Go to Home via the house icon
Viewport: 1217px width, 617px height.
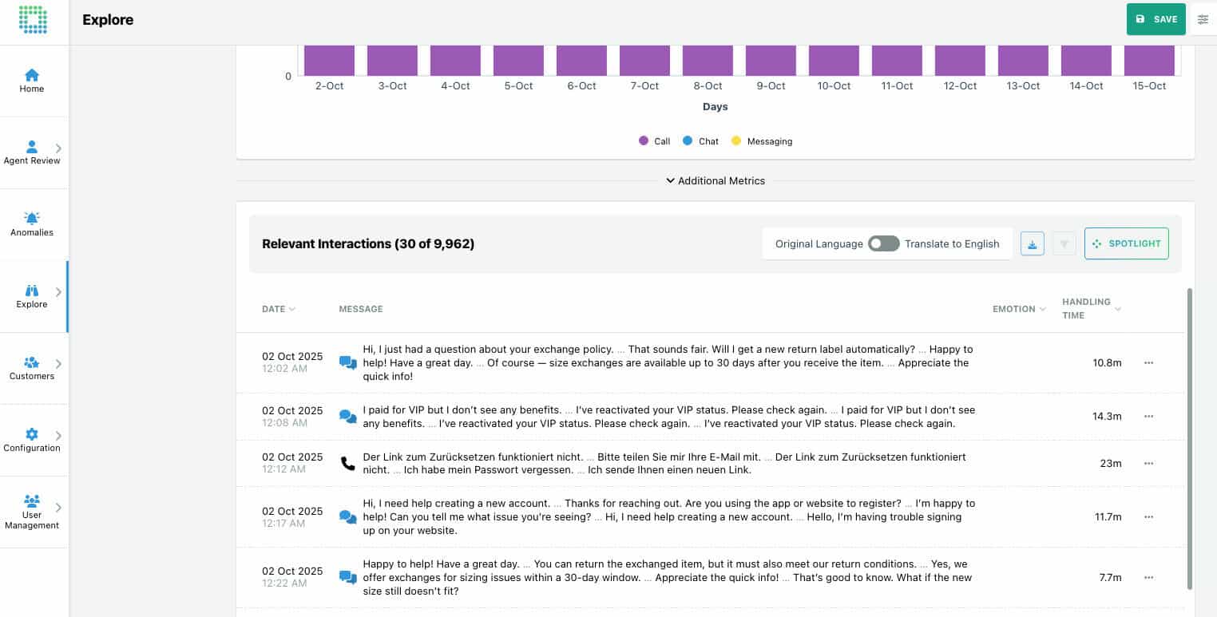point(32,75)
